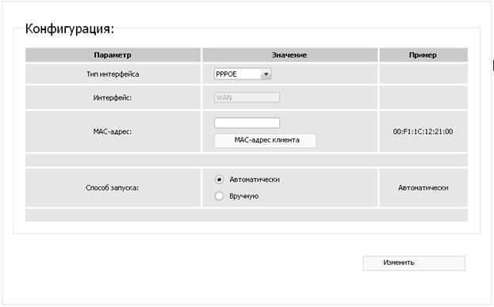
Task: Click the Пример column header
Action: pos(423,55)
